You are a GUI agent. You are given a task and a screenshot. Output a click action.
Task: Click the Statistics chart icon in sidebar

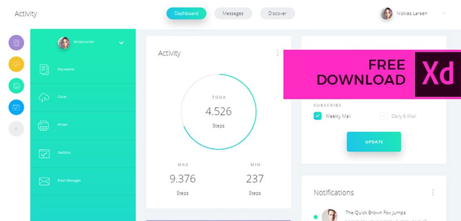44,153
